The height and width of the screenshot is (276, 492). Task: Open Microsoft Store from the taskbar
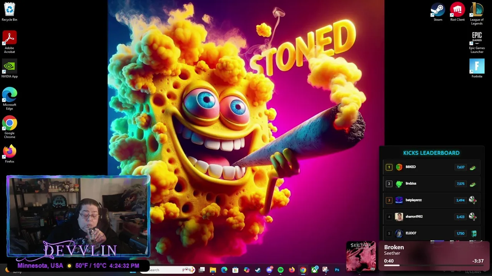point(235,270)
